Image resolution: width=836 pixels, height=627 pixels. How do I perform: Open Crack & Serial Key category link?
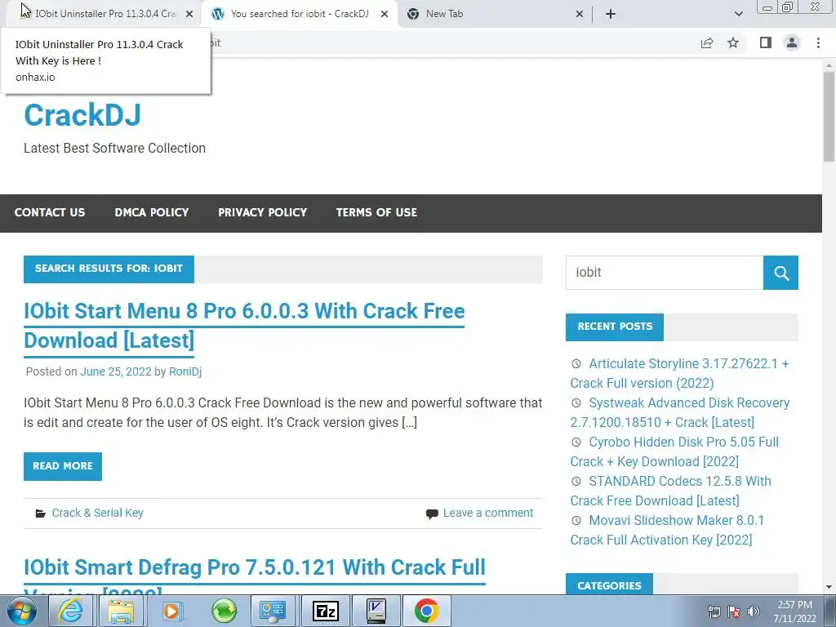click(98, 513)
